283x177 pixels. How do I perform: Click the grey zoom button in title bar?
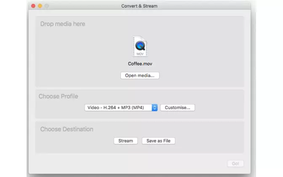pyautogui.click(x=47, y=6)
